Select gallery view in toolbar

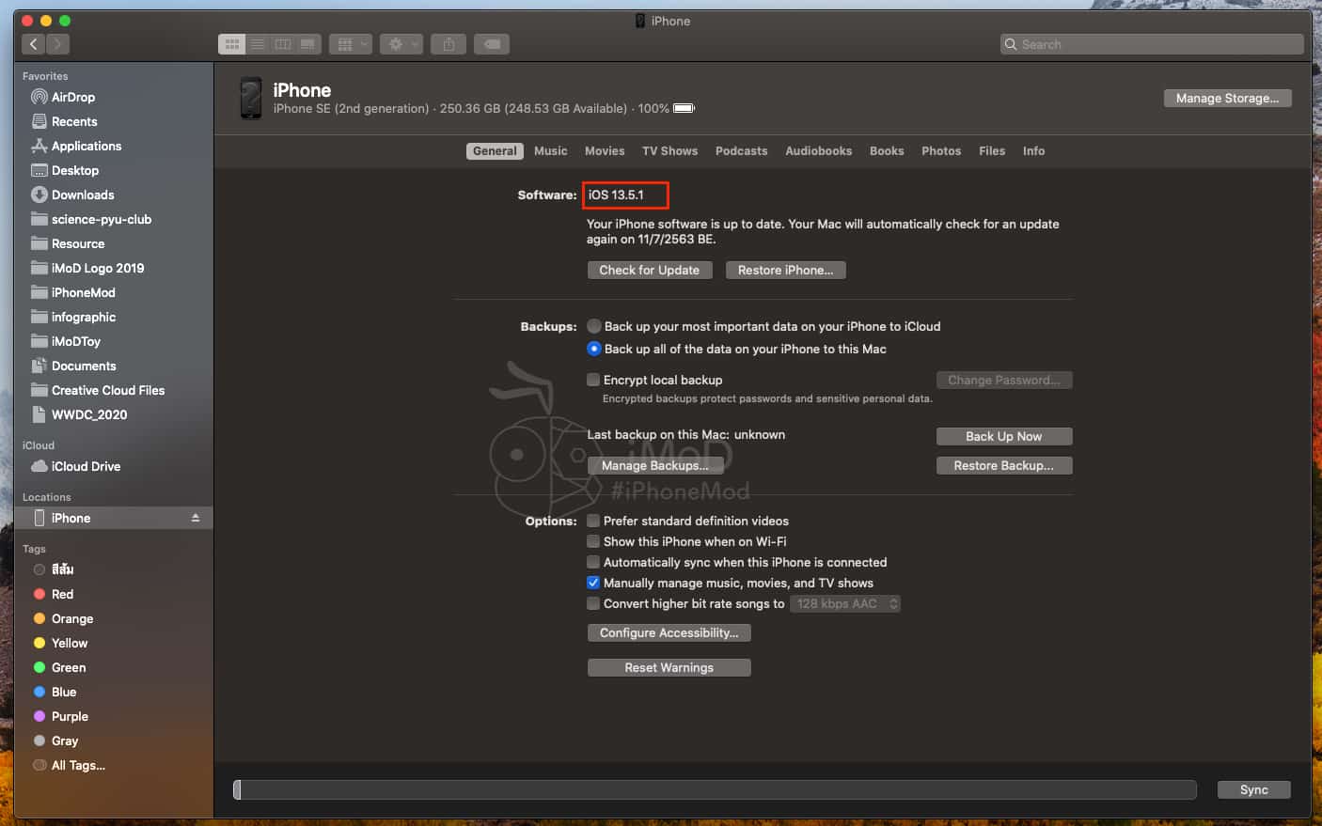pyautogui.click(x=308, y=44)
